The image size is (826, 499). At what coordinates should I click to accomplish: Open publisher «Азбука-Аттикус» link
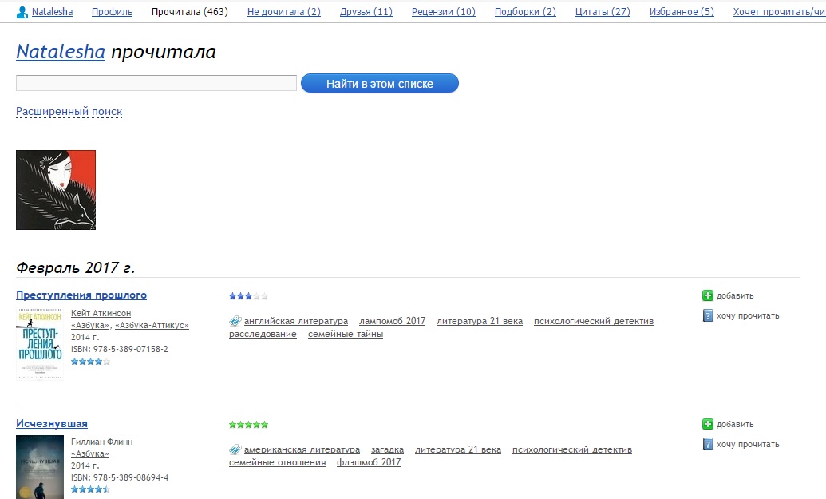[152, 325]
